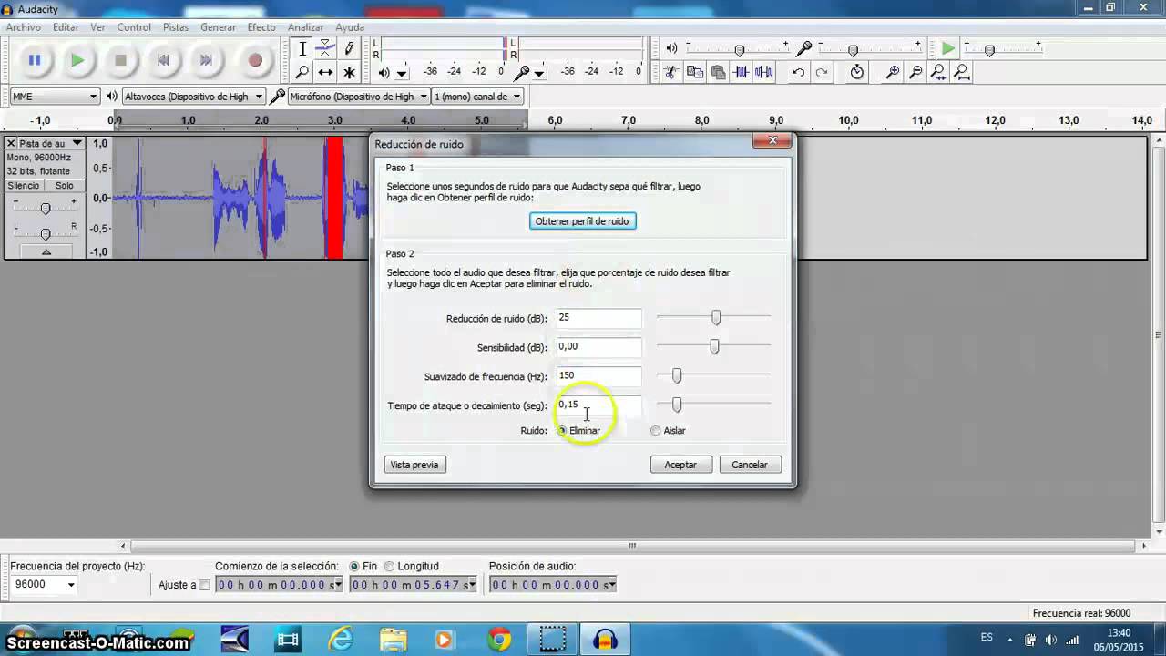
Task: Toggle Silencio on the audio track
Action: (24, 186)
